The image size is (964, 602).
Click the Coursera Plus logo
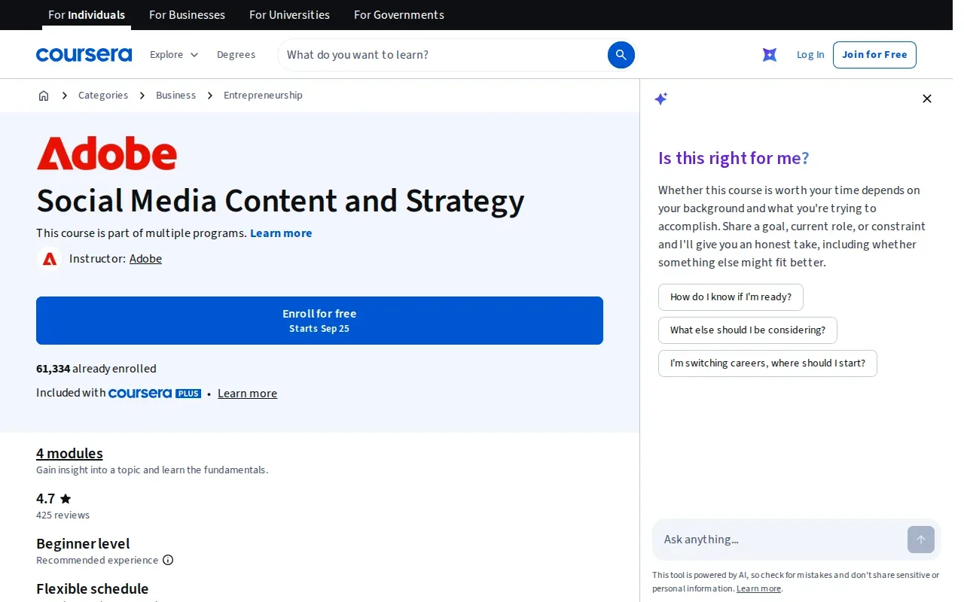click(x=154, y=394)
